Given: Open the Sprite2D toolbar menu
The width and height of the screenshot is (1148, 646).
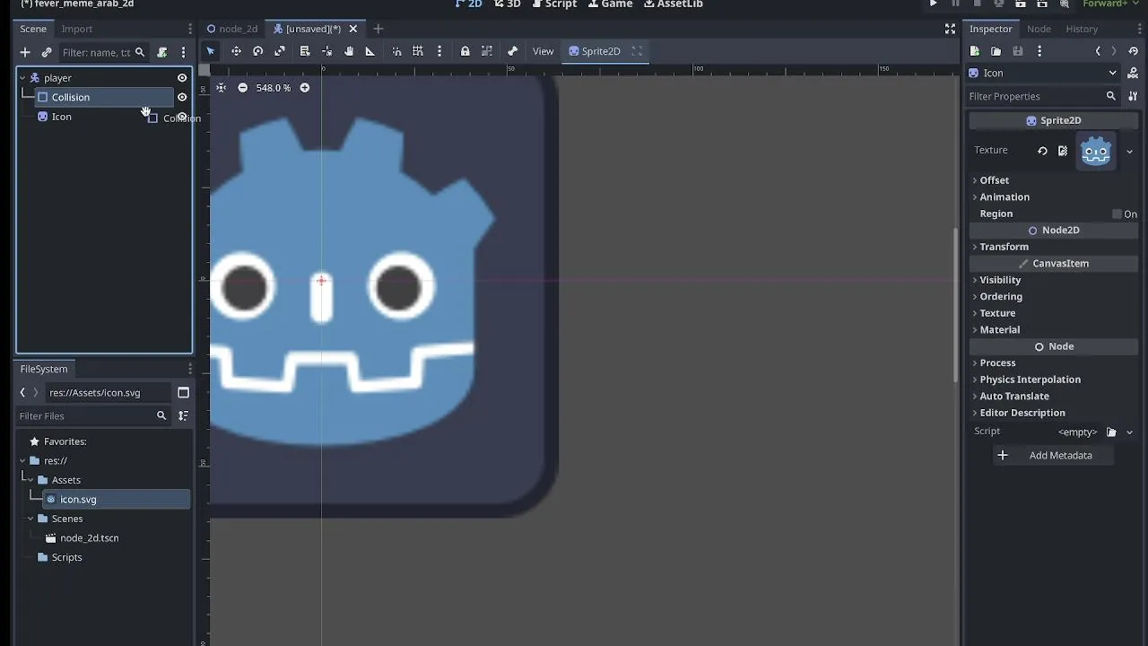Looking at the screenshot, I should click(x=595, y=51).
